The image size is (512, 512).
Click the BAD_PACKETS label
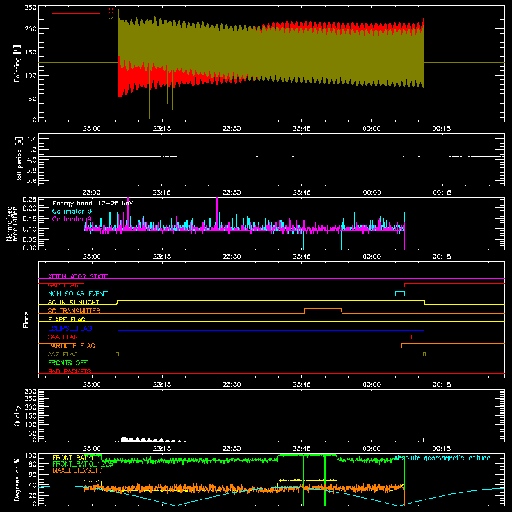coord(70,371)
